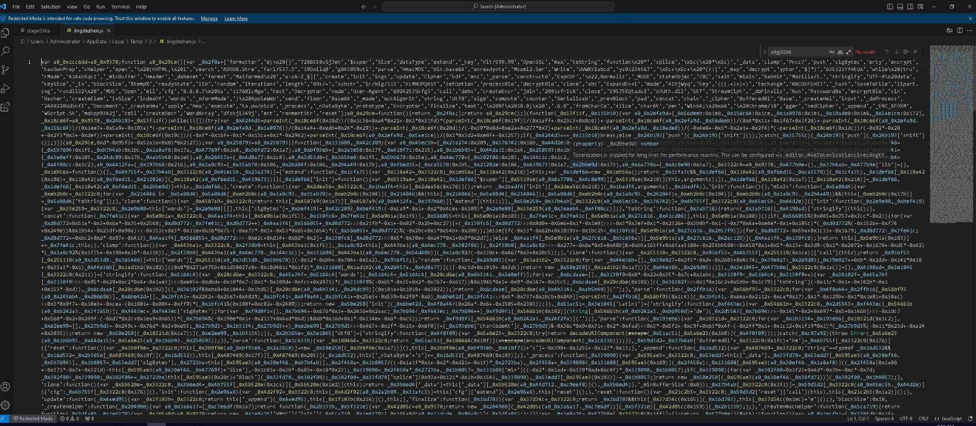Click the Local breadcrumb segment
The height and width of the screenshot is (426, 976).
pos(118,42)
